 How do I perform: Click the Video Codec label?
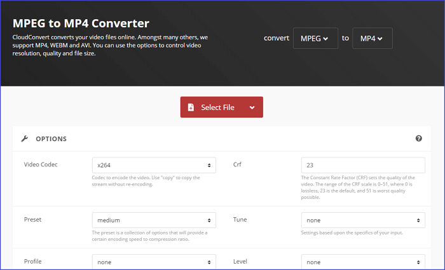pos(41,165)
